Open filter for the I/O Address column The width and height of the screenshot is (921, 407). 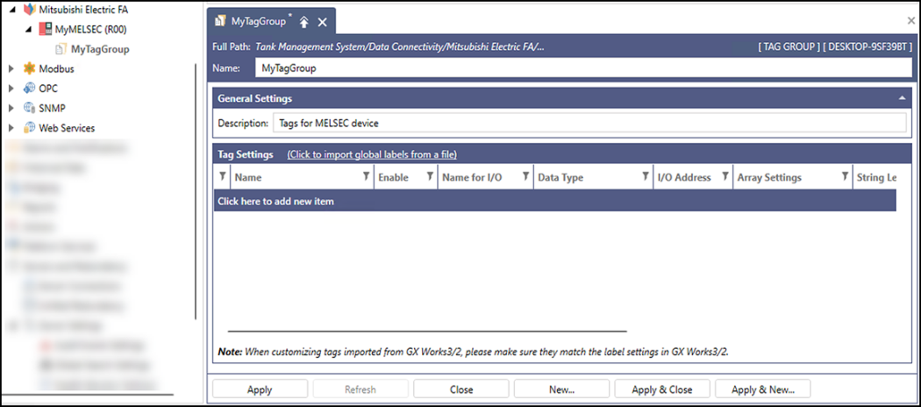click(x=725, y=176)
